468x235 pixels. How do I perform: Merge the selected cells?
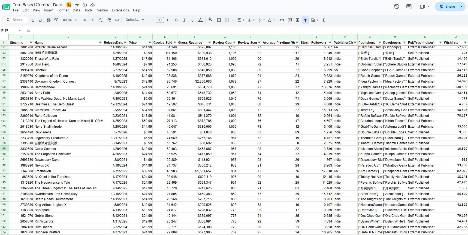[x=227, y=20]
